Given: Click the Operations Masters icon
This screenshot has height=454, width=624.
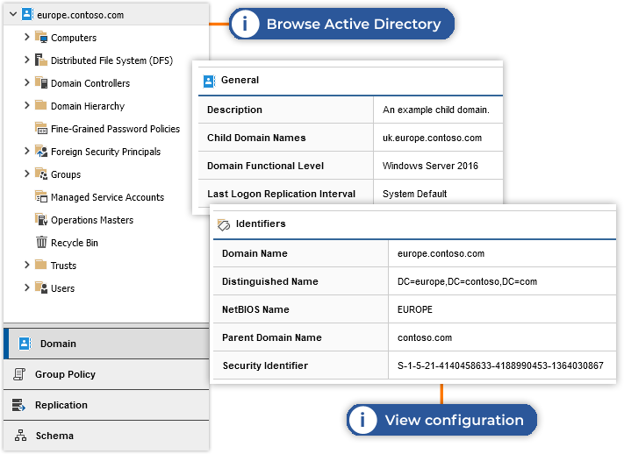Looking at the screenshot, I should tap(41, 220).
